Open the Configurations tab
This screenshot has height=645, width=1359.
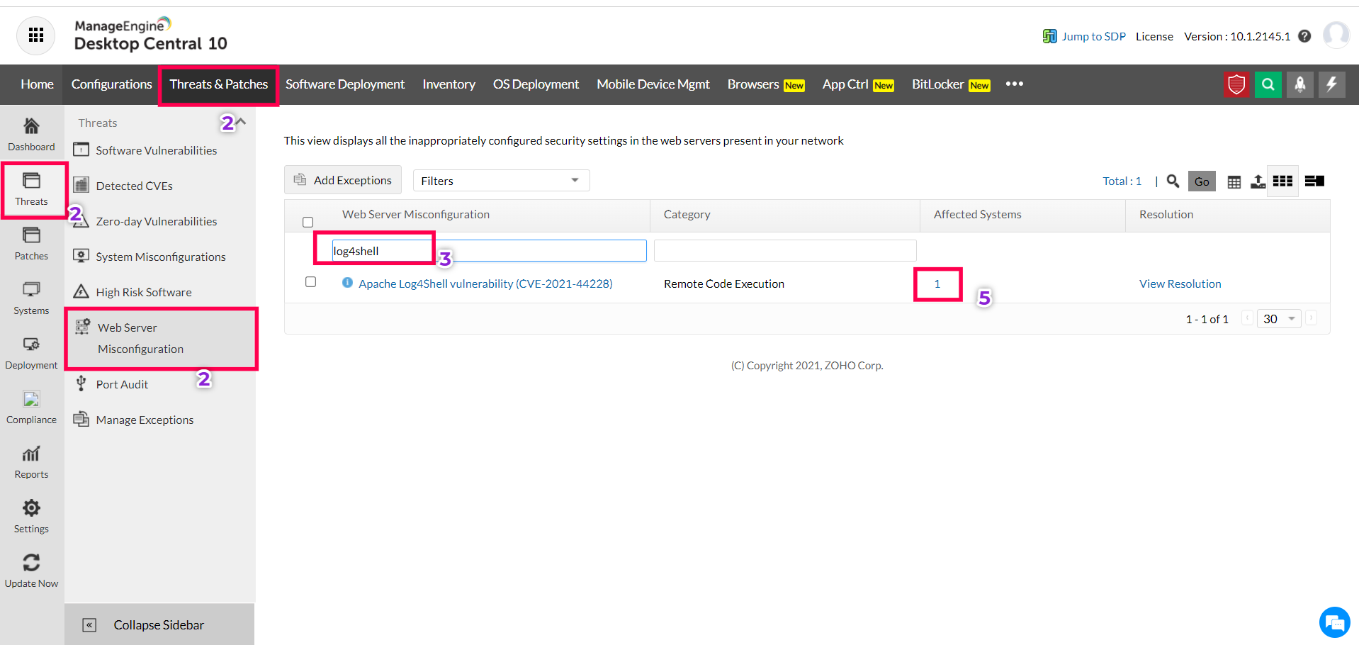(x=111, y=84)
